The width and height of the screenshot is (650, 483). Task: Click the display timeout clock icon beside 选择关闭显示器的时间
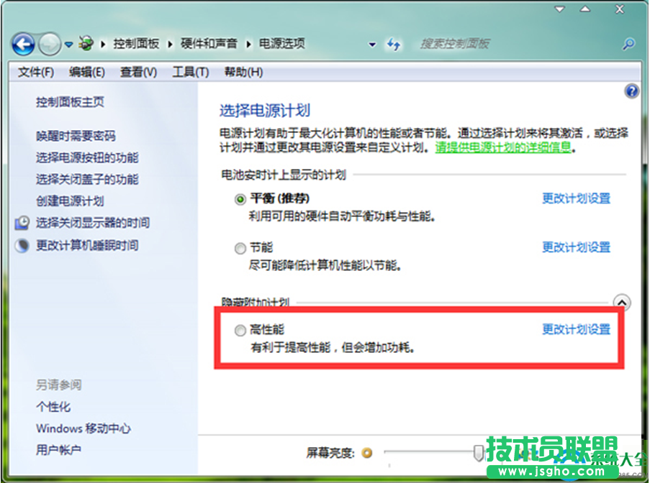(21, 223)
